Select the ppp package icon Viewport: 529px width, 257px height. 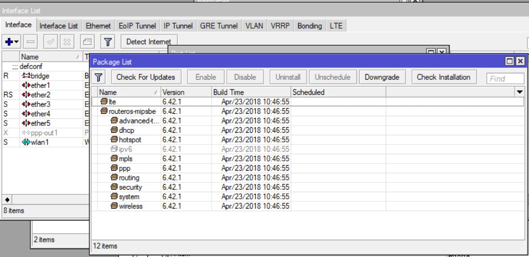coord(114,168)
